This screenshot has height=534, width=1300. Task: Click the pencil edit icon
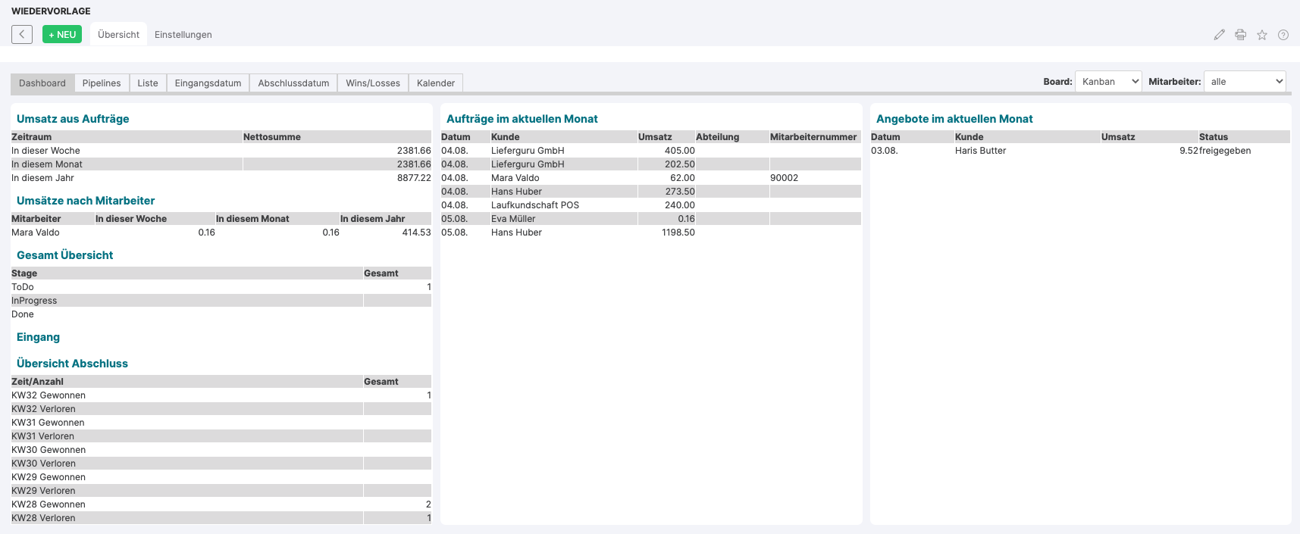(1219, 35)
